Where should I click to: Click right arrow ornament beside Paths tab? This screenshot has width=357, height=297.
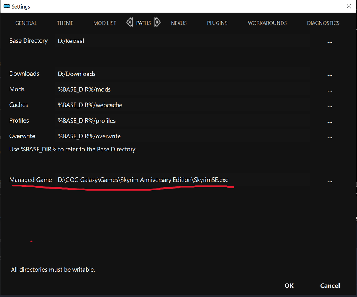158,22
